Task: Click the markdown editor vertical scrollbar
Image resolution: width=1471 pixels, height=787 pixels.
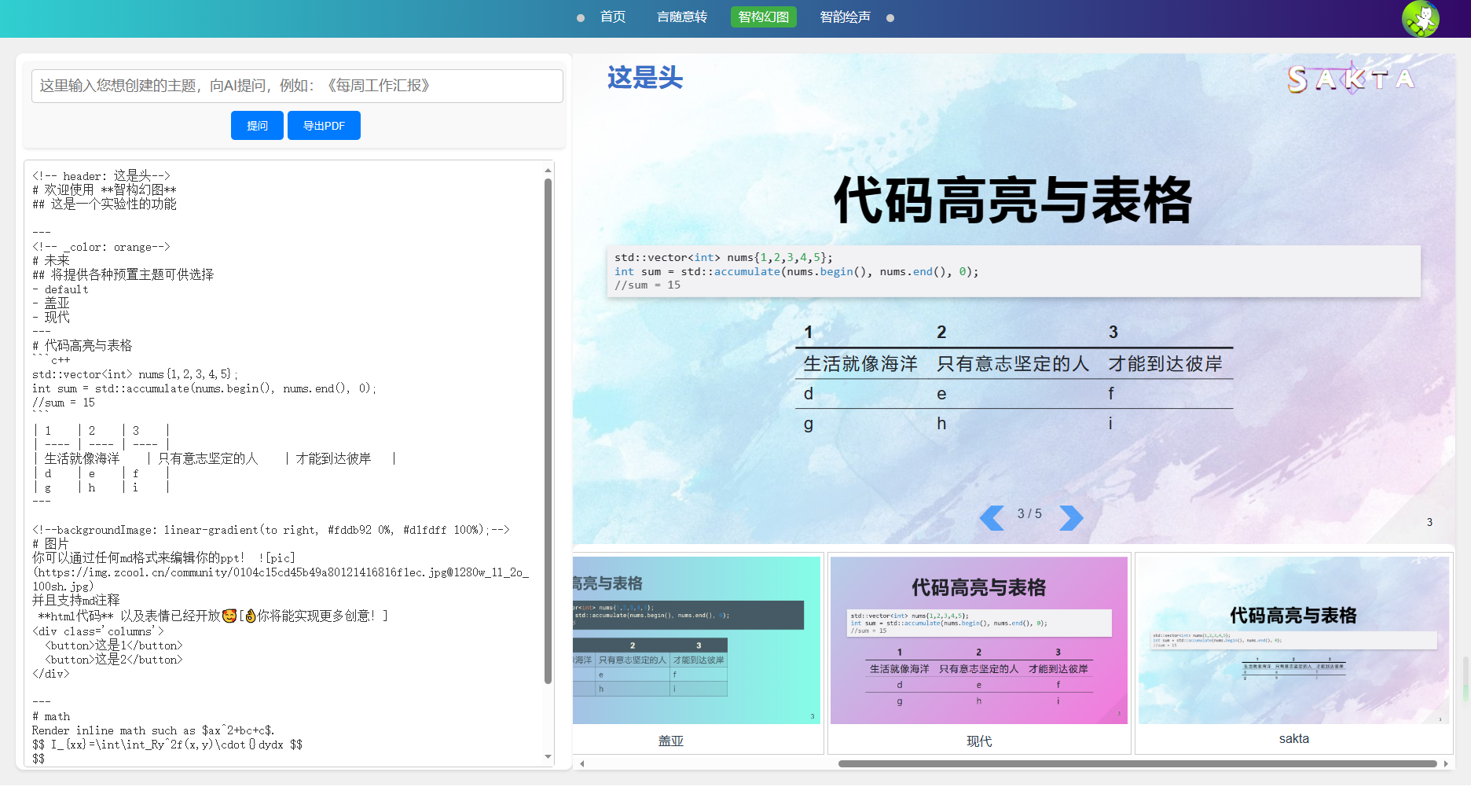Action: pyautogui.click(x=548, y=431)
